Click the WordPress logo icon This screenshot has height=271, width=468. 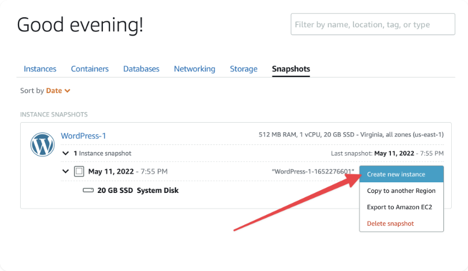pos(42,144)
